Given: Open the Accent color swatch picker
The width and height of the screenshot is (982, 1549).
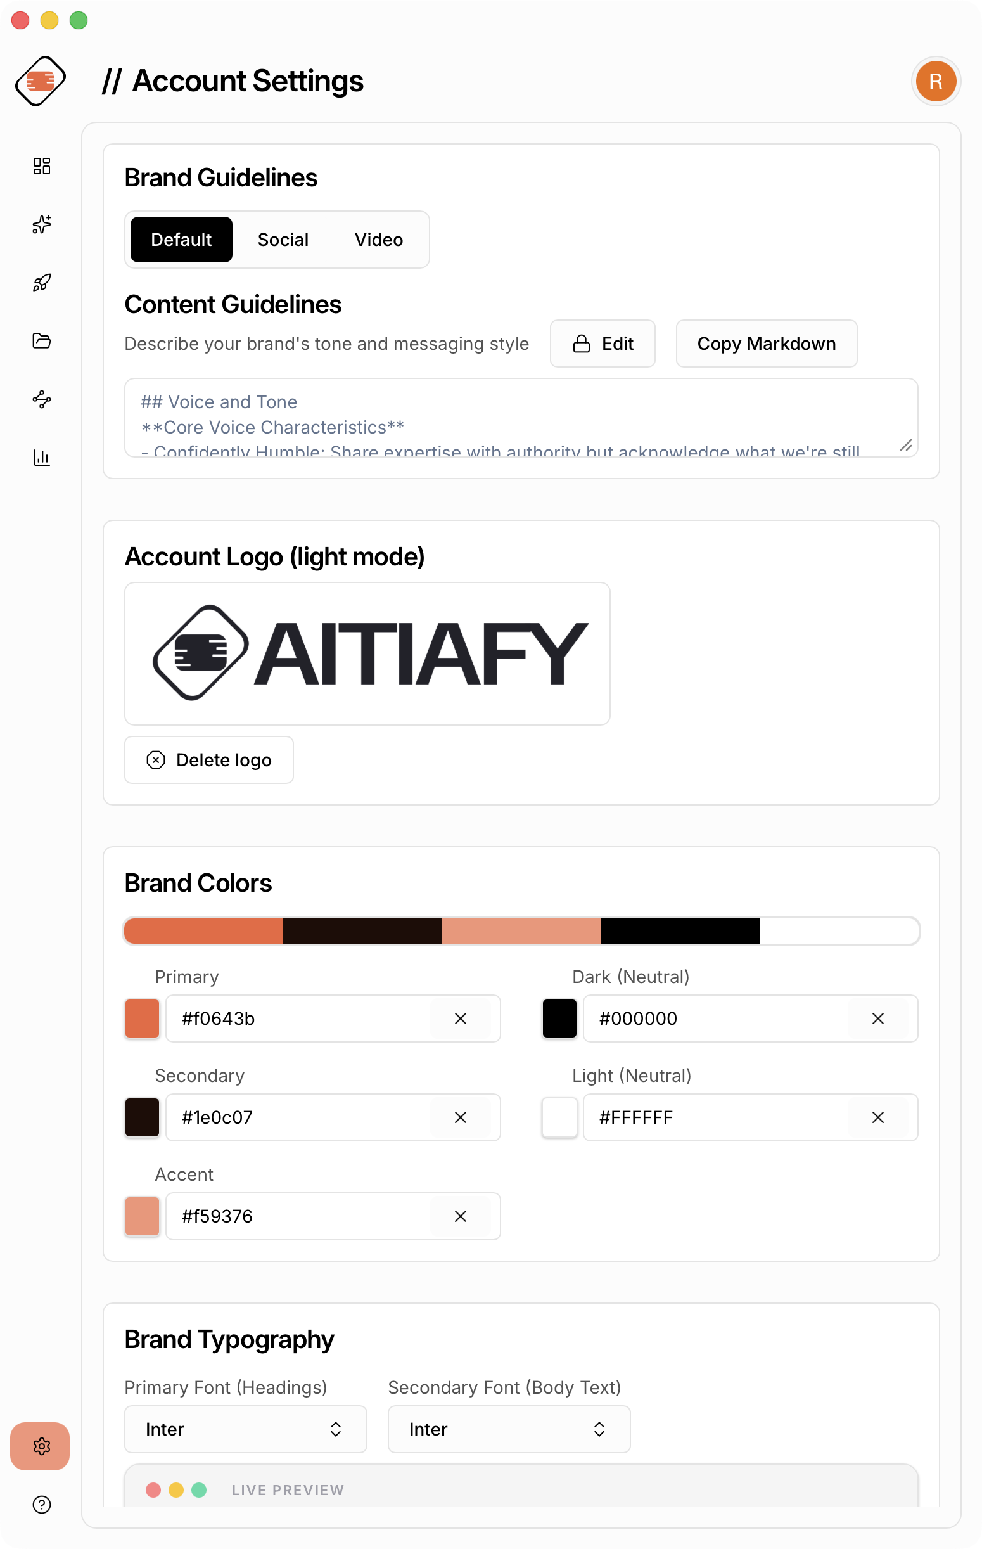Looking at the screenshot, I should coord(142,1216).
